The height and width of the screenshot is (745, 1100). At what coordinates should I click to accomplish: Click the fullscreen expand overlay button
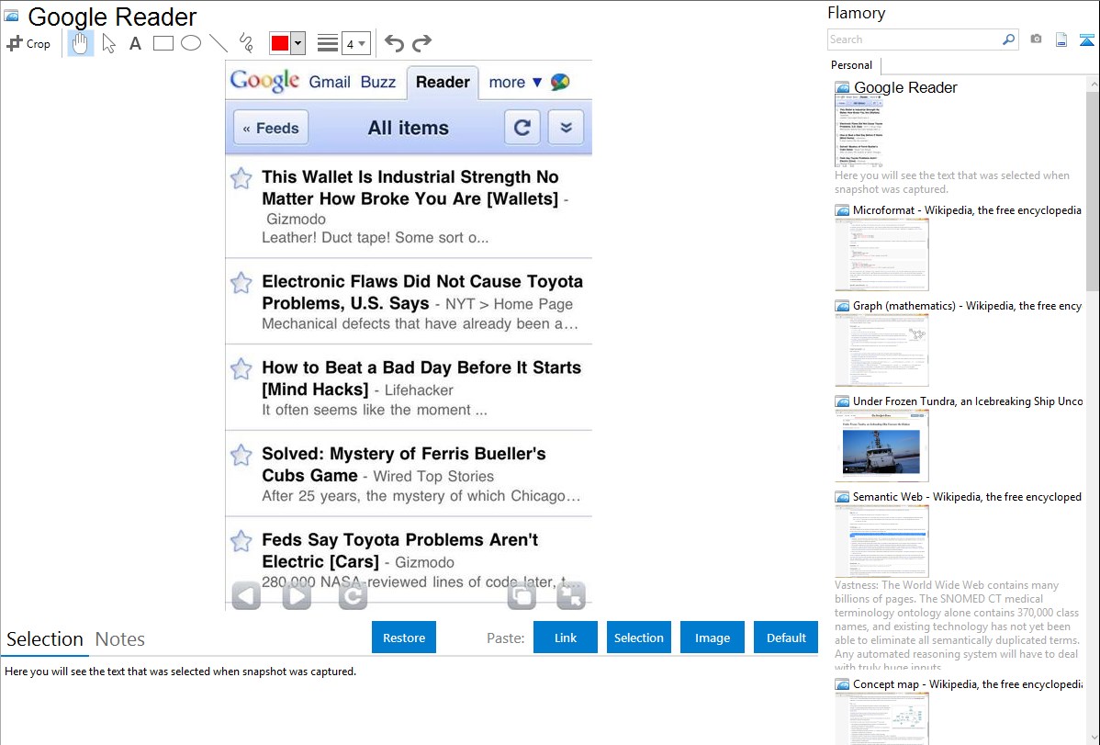pyautogui.click(x=571, y=596)
